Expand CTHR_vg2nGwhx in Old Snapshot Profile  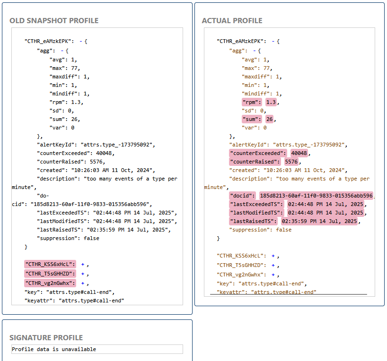coord(83,283)
